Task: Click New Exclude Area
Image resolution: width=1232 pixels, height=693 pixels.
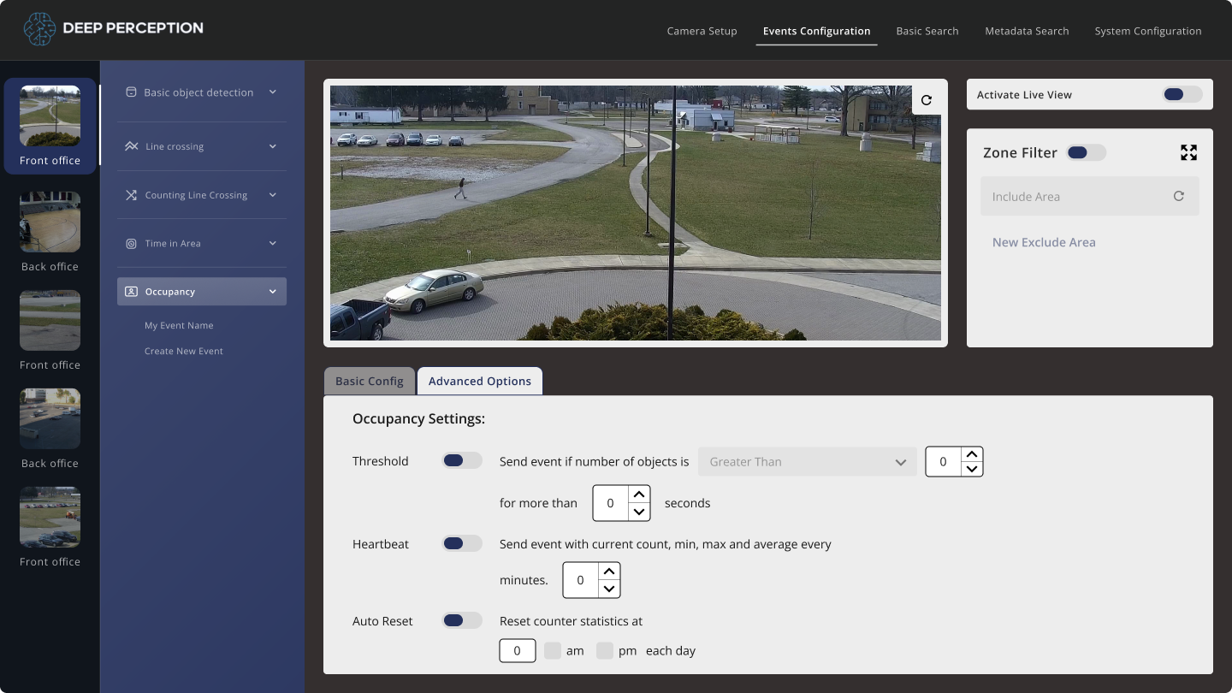Action: click(1044, 242)
